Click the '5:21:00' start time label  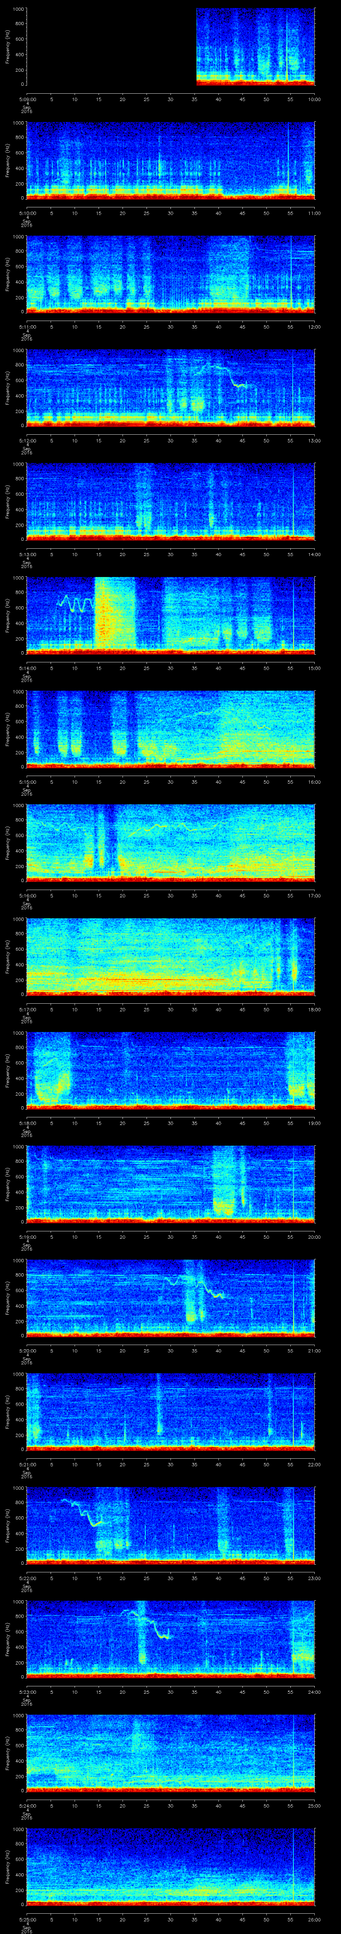[x=27, y=1464]
